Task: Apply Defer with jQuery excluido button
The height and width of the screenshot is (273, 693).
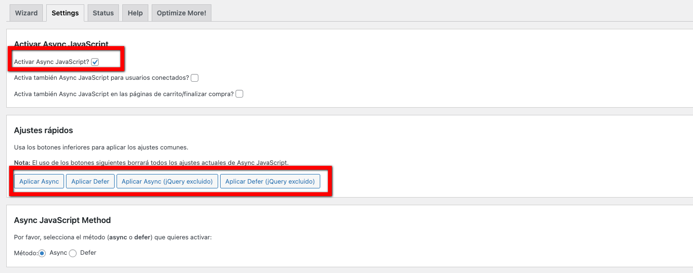Action: tap(270, 181)
